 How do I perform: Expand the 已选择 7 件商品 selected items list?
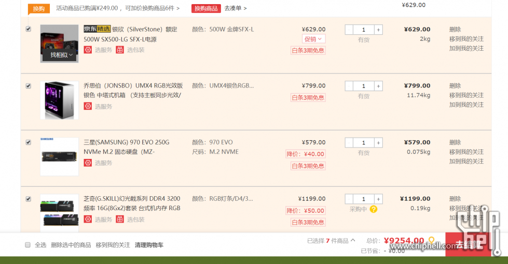[331, 241]
